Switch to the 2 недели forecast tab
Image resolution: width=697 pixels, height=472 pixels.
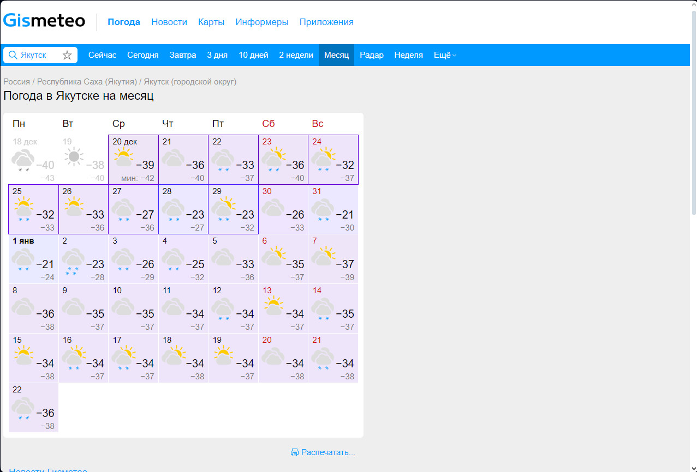296,55
